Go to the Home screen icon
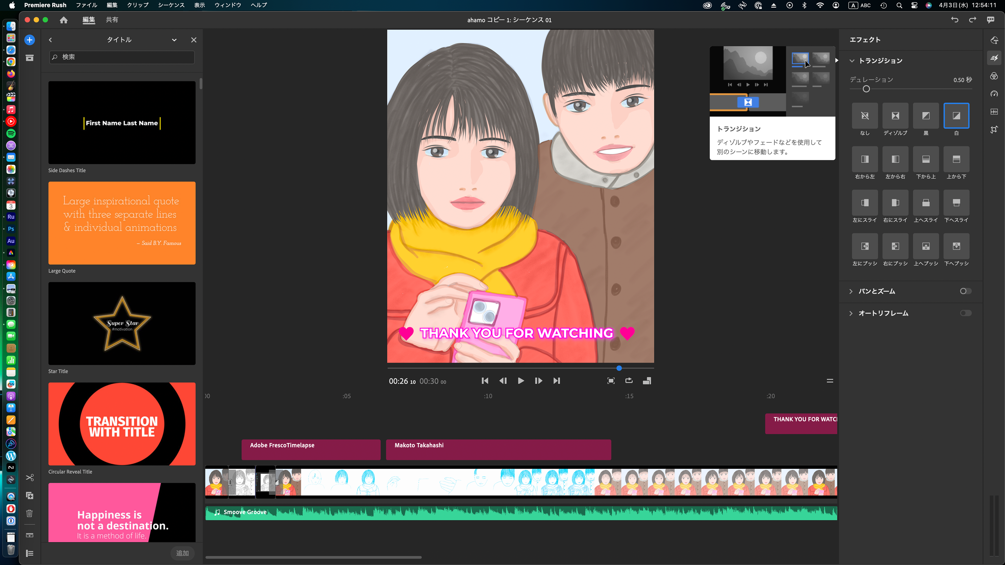 (x=64, y=20)
